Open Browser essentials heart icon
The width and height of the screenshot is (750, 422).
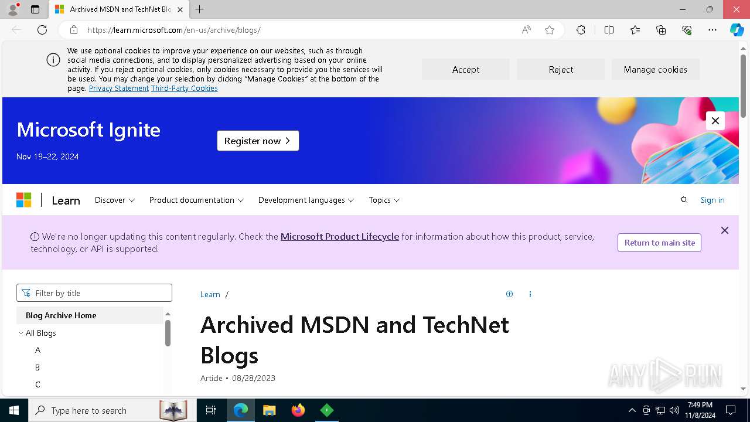tap(687, 30)
